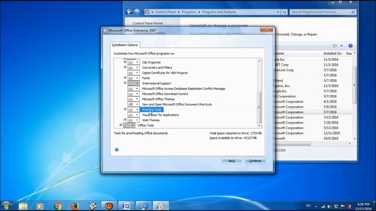This screenshot has width=376, height=211.
Task: Click the Control Panel breadcrumb
Action: (166, 12)
